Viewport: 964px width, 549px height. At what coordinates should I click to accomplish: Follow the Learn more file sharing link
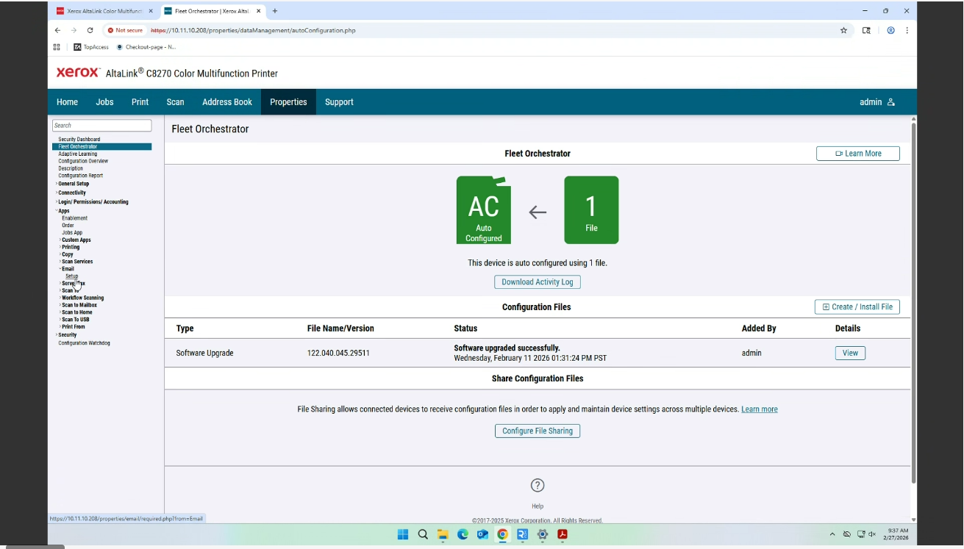(x=759, y=409)
